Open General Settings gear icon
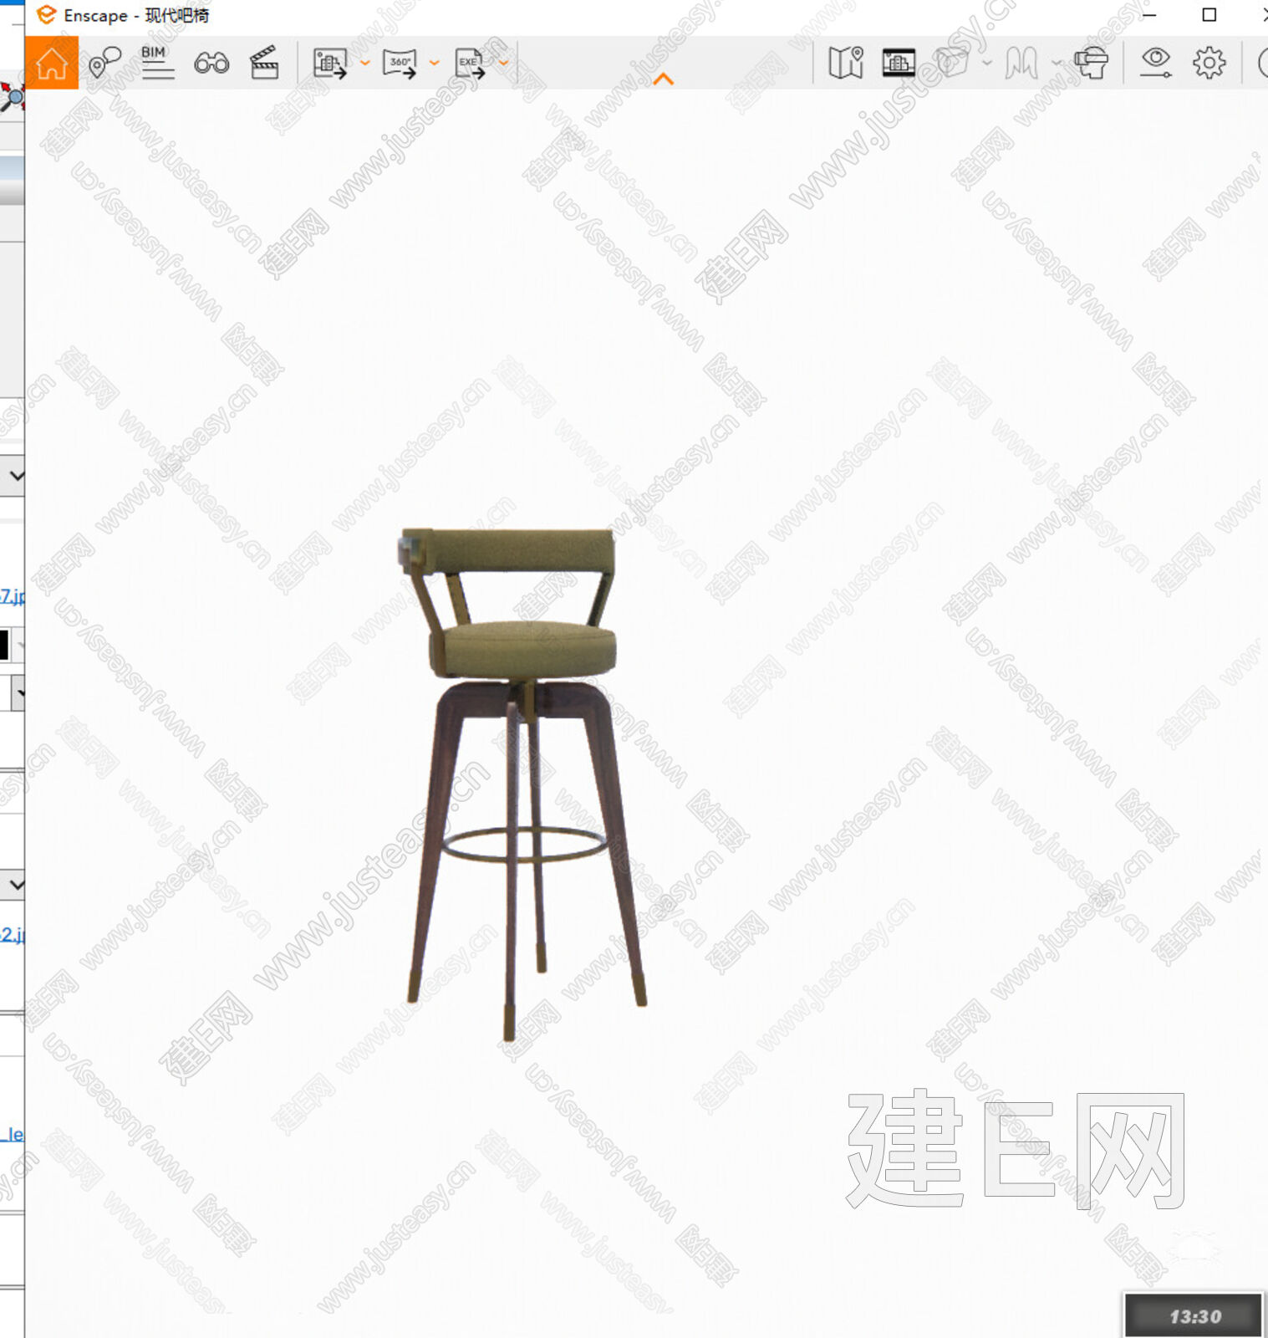 point(1209,63)
